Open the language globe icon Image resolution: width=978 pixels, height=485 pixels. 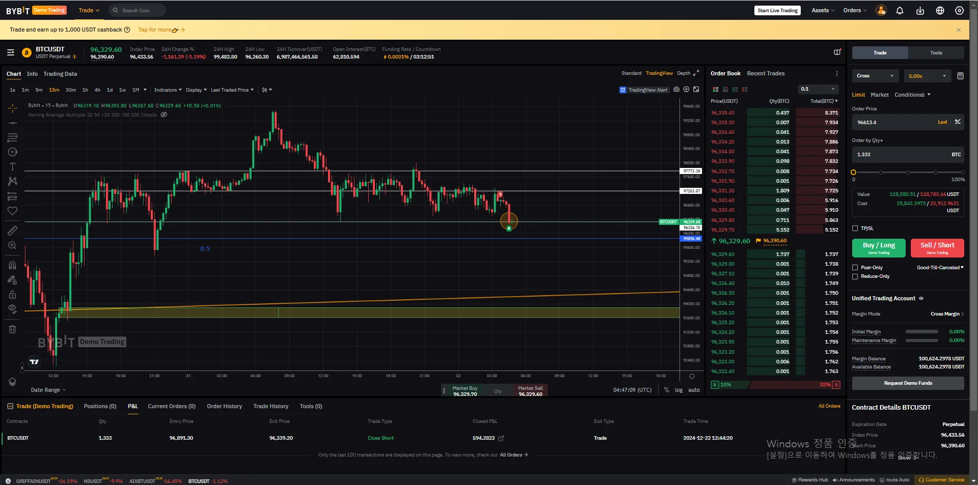tap(940, 11)
